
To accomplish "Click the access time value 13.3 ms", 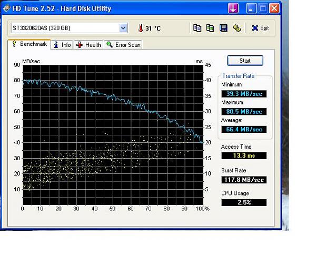I will click(244, 155).
